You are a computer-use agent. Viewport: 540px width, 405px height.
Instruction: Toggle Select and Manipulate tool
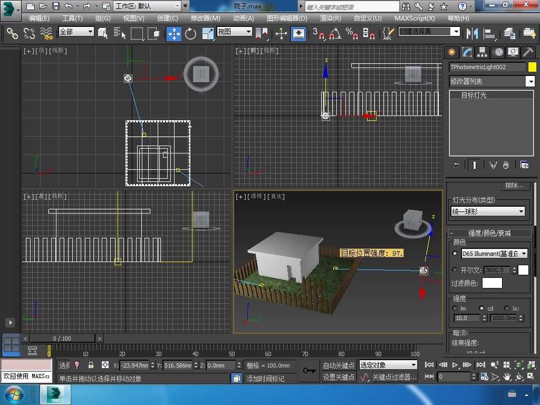point(281,33)
